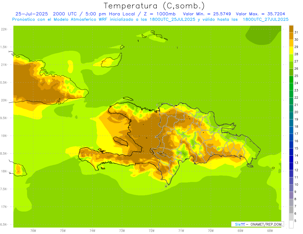The width and height of the screenshot is (303, 234).
Task: Click the legend value 31
Action: click(x=296, y=32)
